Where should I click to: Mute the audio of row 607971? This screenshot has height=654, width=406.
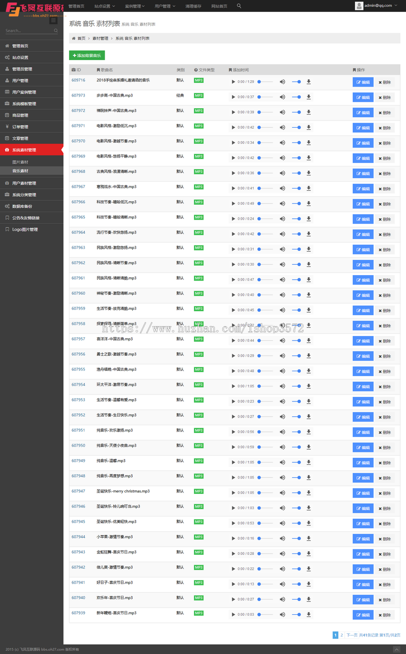[282, 128]
